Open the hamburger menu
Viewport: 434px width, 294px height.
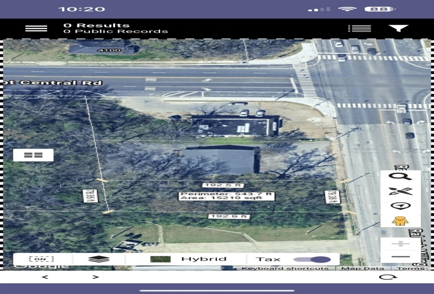click(36, 28)
